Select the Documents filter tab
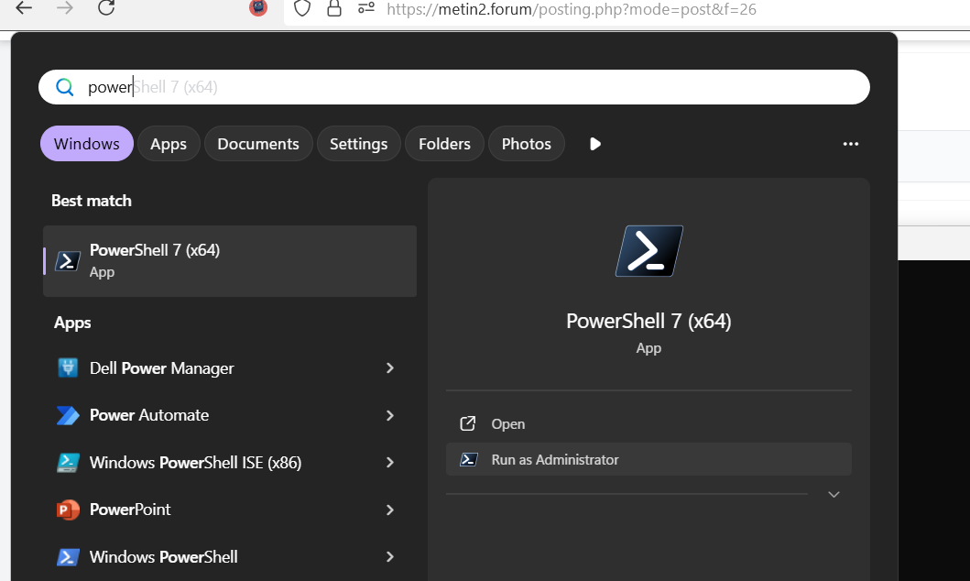The width and height of the screenshot is (970, 581). point(258,144)
